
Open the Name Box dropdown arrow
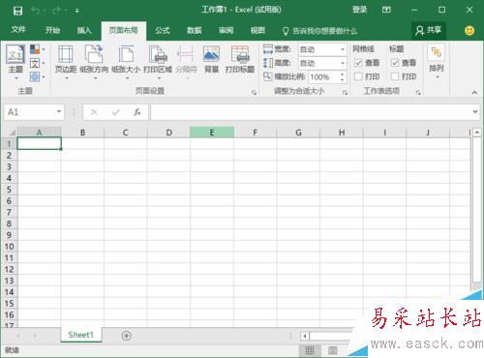(x=59, y=111)
